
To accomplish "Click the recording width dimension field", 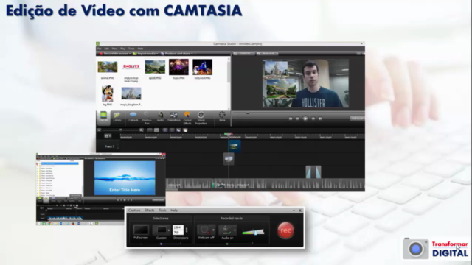I will pos(178,227).
